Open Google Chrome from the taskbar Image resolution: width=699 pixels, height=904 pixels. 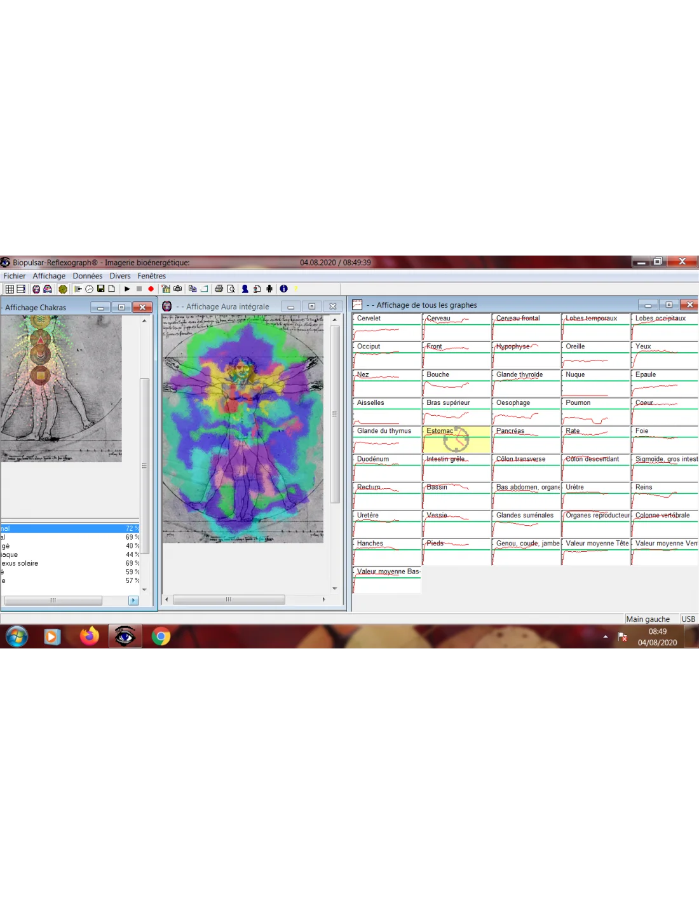[x=161, y=636]
